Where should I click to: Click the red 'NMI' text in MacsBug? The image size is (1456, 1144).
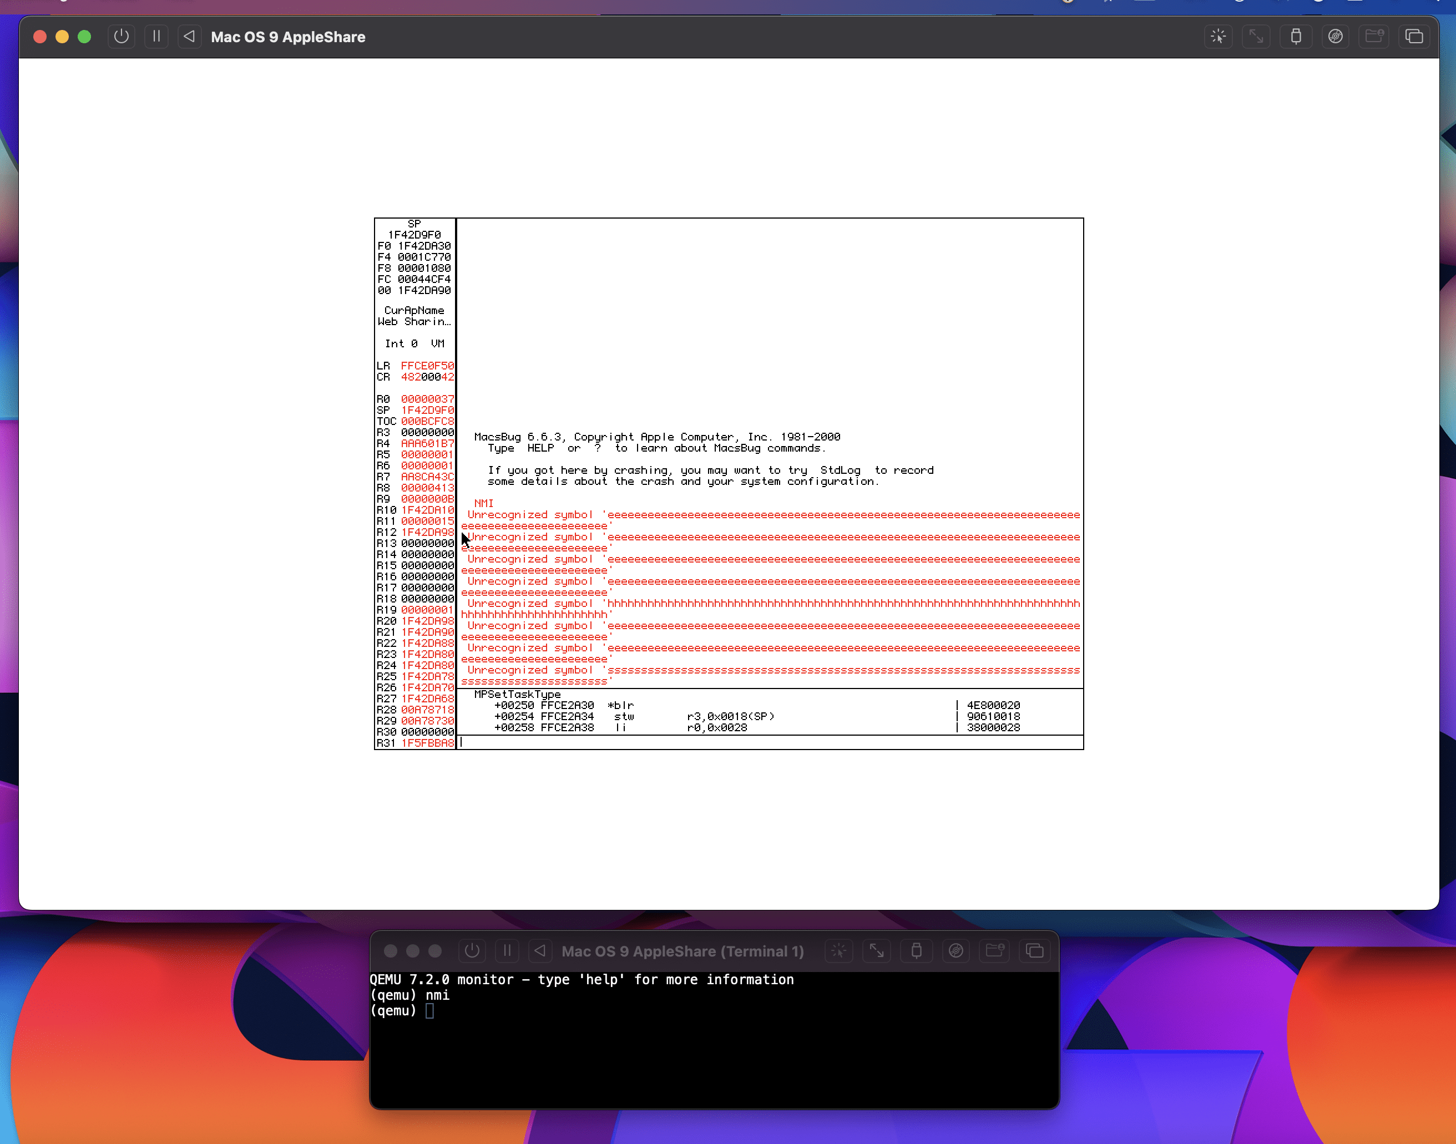483,503
